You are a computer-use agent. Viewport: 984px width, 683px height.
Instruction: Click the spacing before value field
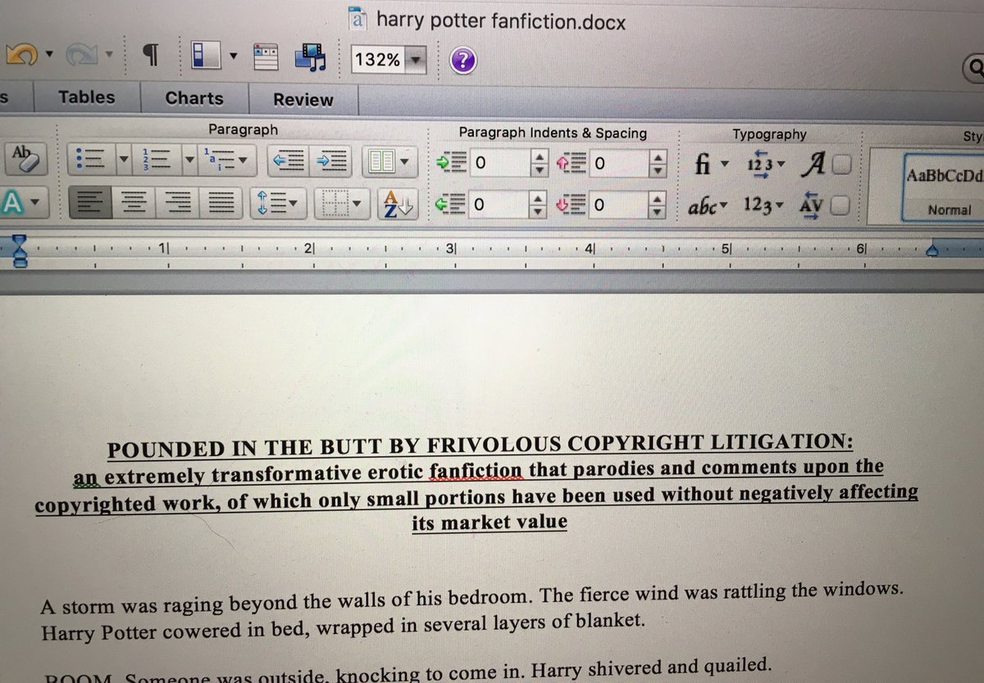point(618,164)
